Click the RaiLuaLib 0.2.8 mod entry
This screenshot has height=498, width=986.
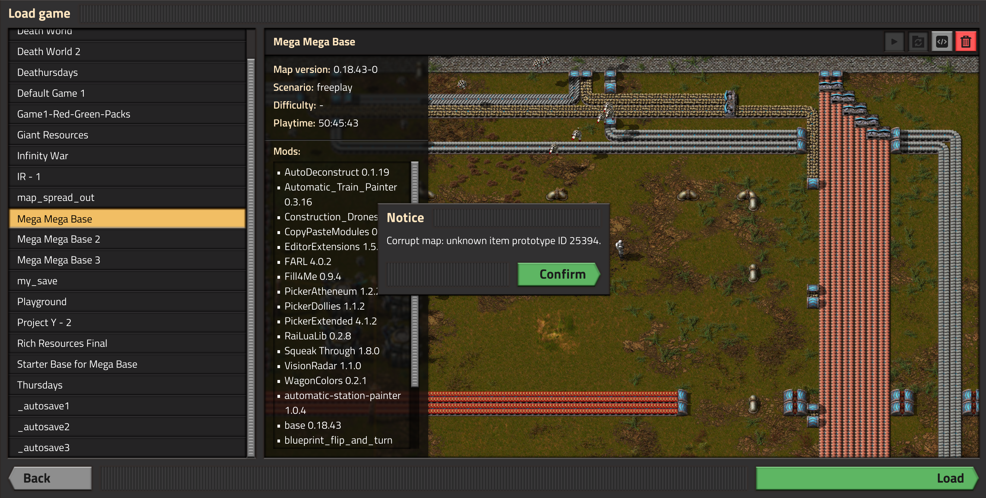[317, 336]
